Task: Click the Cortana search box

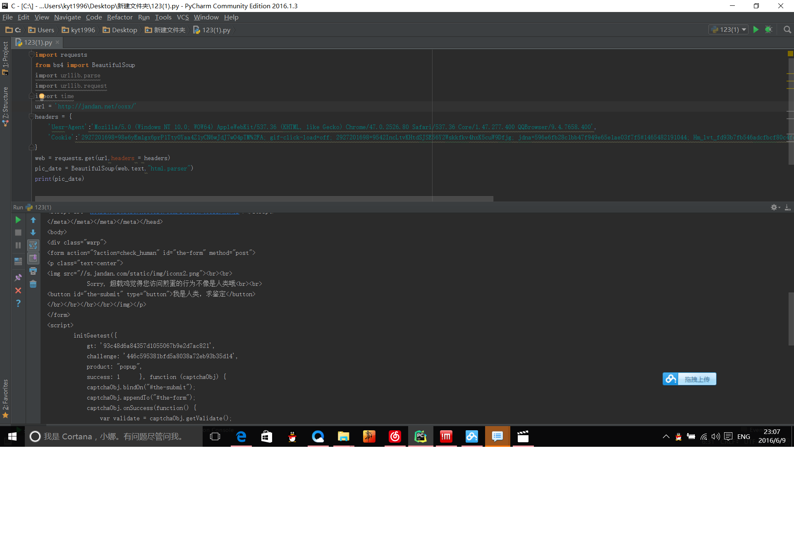Action: [x=114, y=436]
